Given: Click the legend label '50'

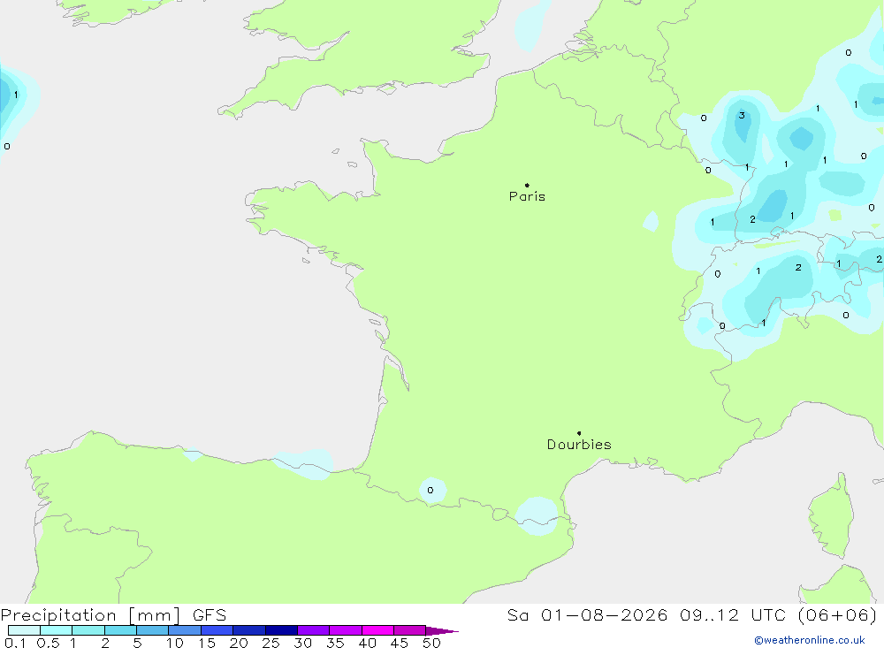Looking at the screenshot, I should pyautogui.click(x=431, y=643).
